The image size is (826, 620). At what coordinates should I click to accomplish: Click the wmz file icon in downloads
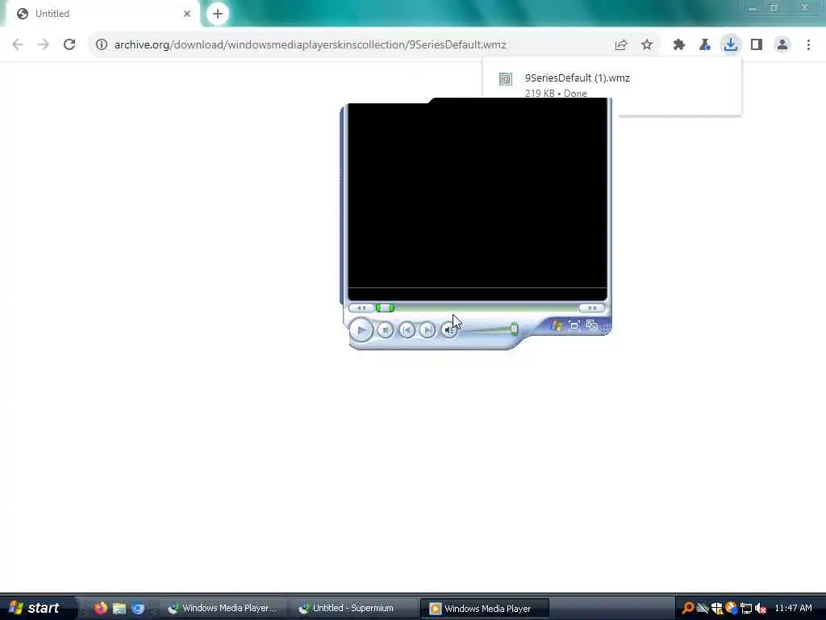[x=506, y=79]
